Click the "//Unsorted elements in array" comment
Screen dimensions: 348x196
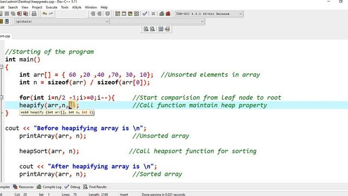pos(210,75)
